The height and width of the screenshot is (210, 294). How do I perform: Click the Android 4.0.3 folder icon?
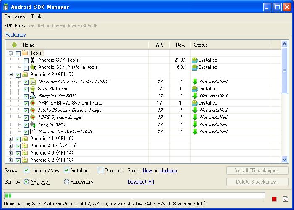click(25, 146)
